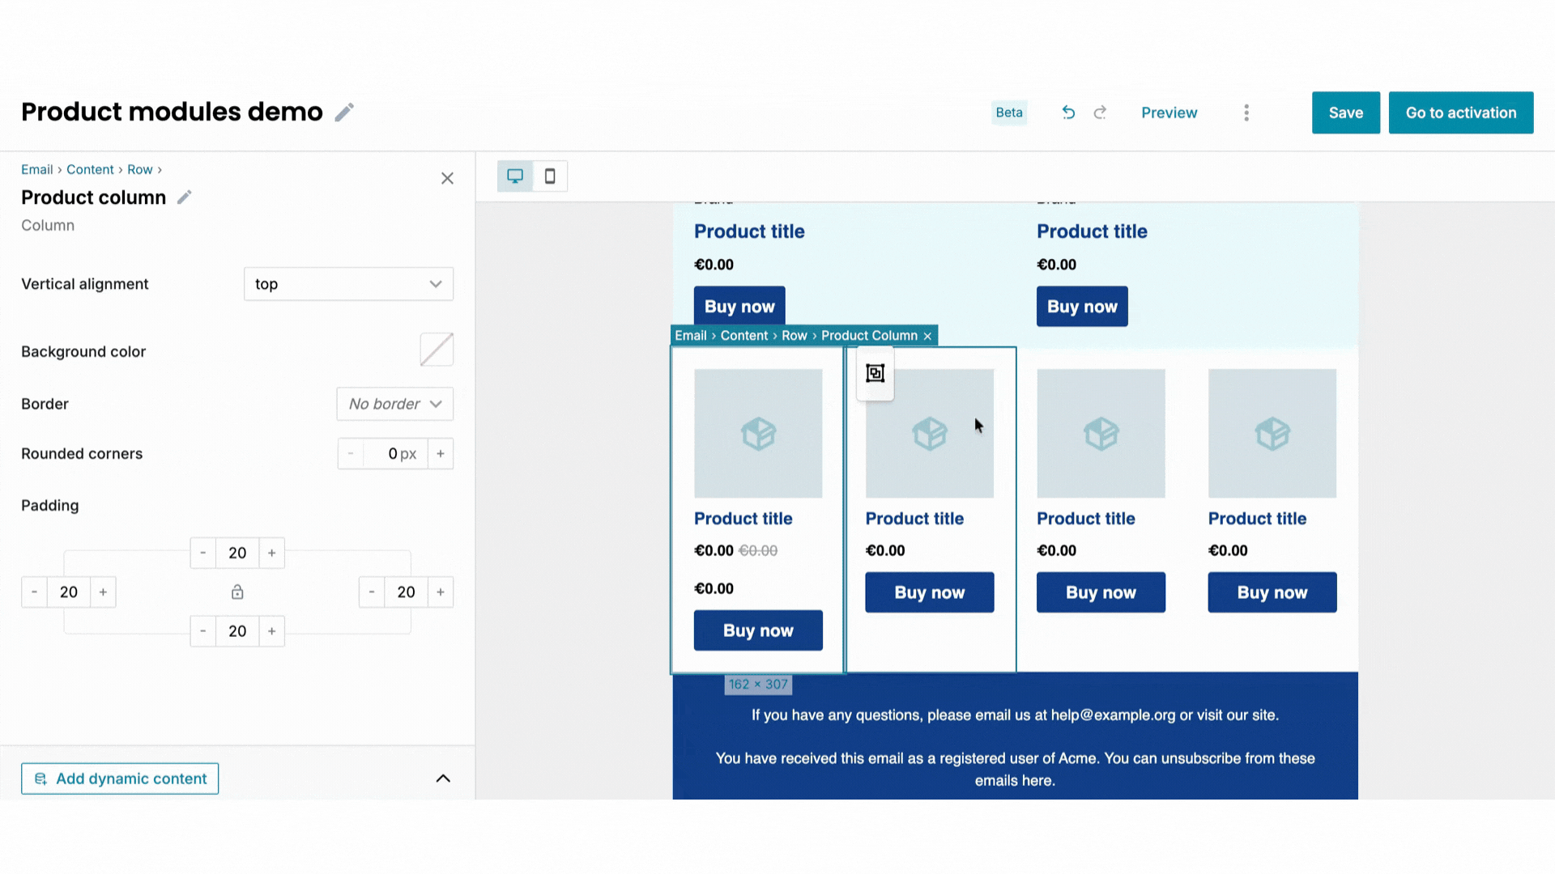Edit the Product column name via pencil icon

pos(184,197)
